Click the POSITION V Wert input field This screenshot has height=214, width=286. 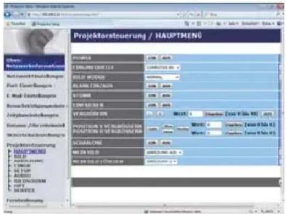(x=214, y=125)
